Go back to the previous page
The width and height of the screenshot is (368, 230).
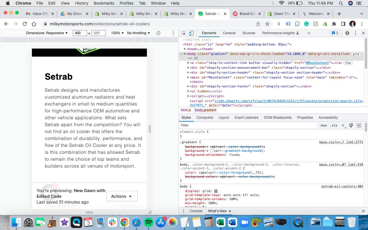6,24
